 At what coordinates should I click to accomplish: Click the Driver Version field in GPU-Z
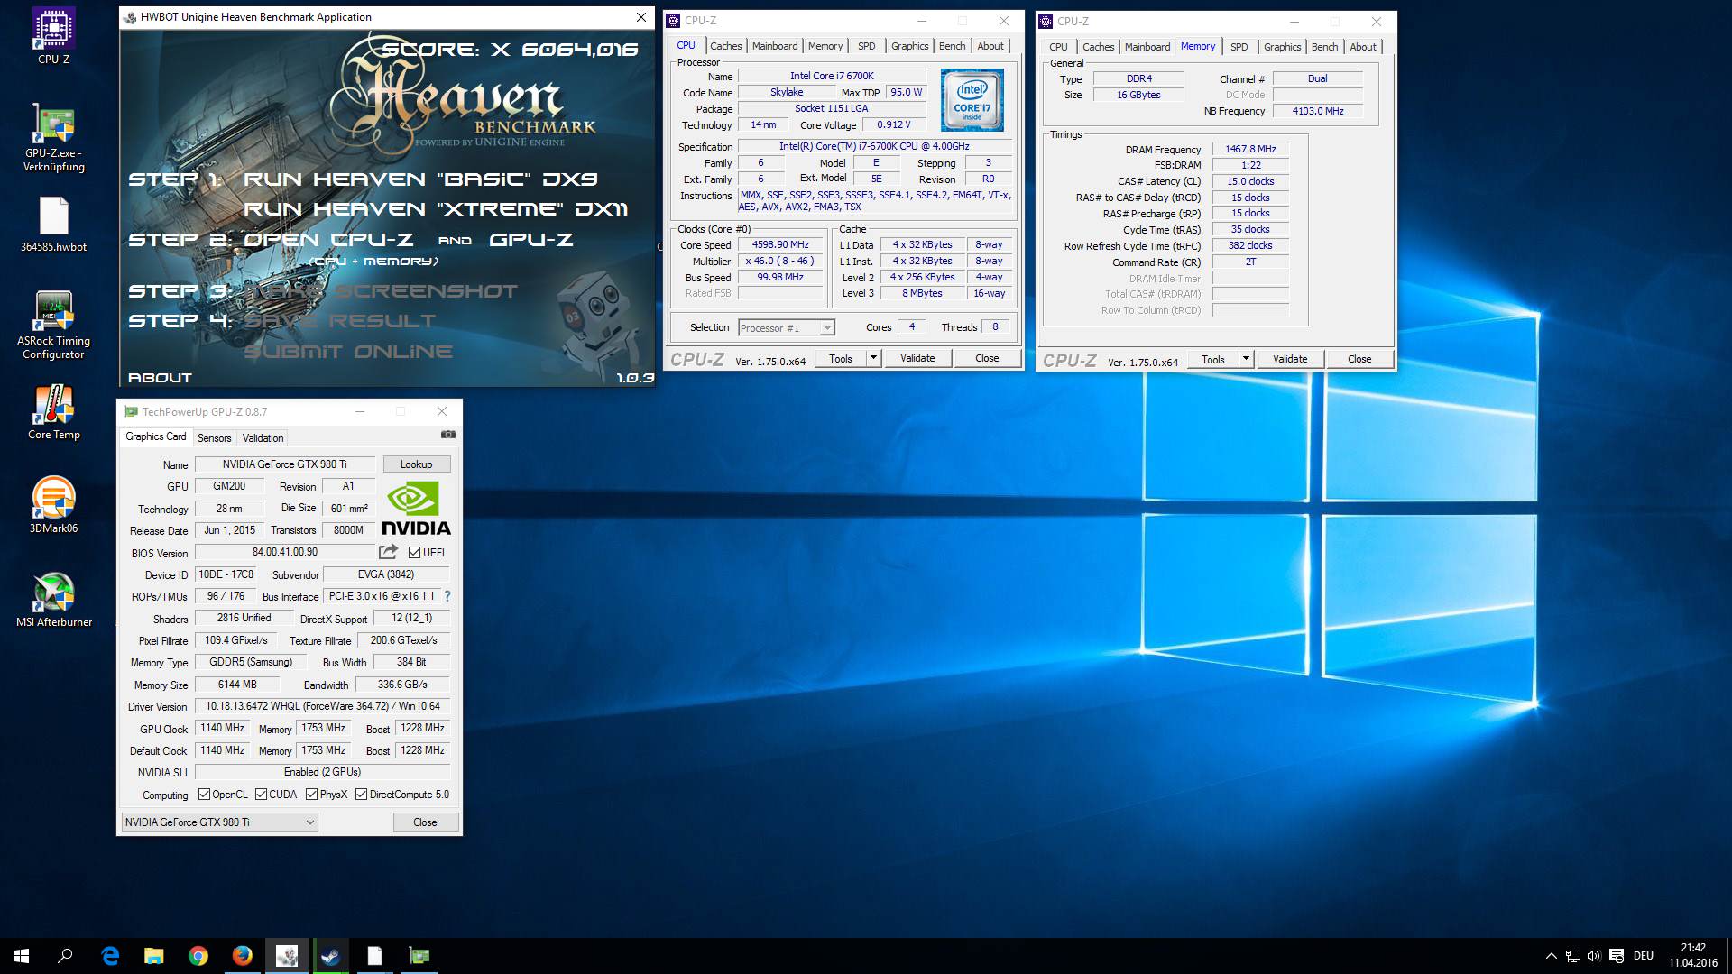click(x=323, y=706)
